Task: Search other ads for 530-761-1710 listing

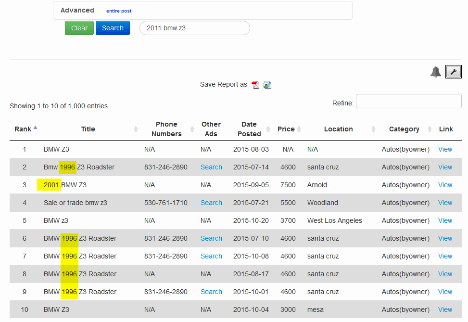Action: coord(211,203)
